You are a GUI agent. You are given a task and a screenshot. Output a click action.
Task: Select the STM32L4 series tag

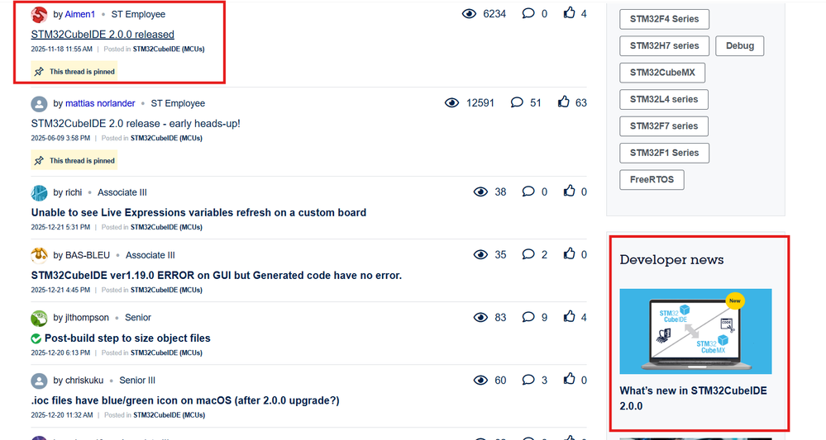pyautogui.click(x=664, y=99)
